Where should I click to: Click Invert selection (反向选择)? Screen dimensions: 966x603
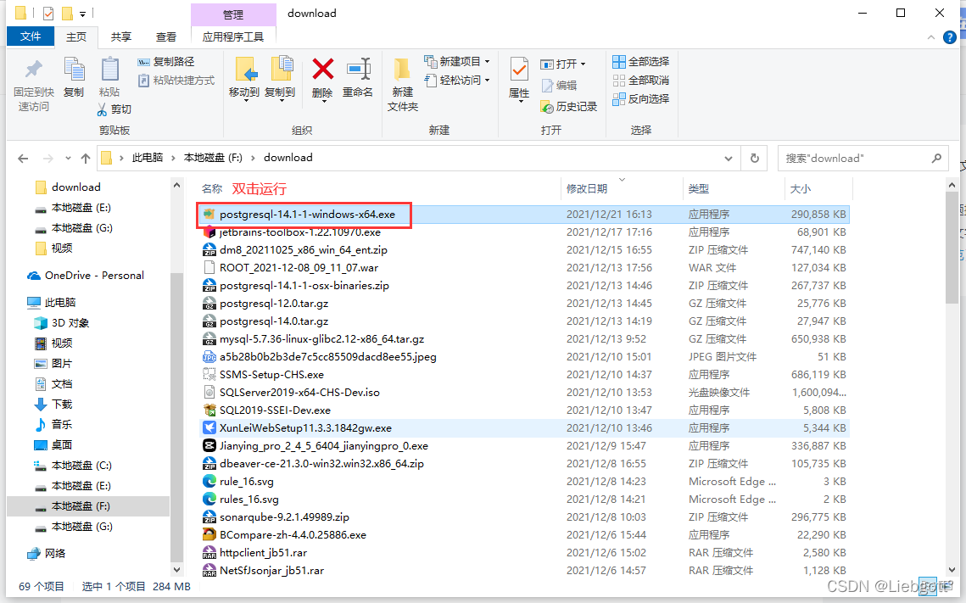click(x=640, y=98)
